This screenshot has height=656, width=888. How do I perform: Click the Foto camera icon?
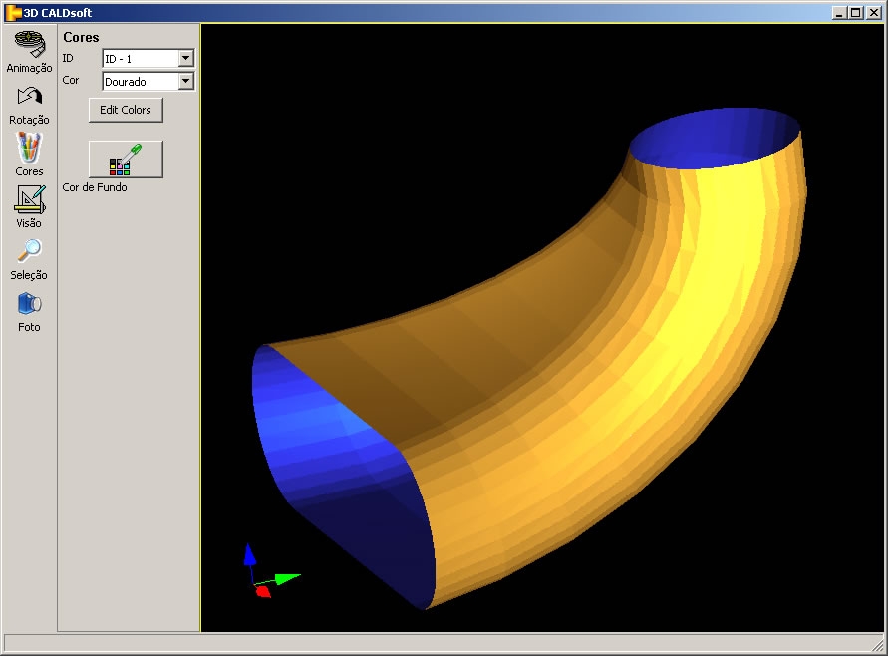point(29,303)
